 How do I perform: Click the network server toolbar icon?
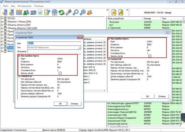pyautogui.click(x=55, y=12)
